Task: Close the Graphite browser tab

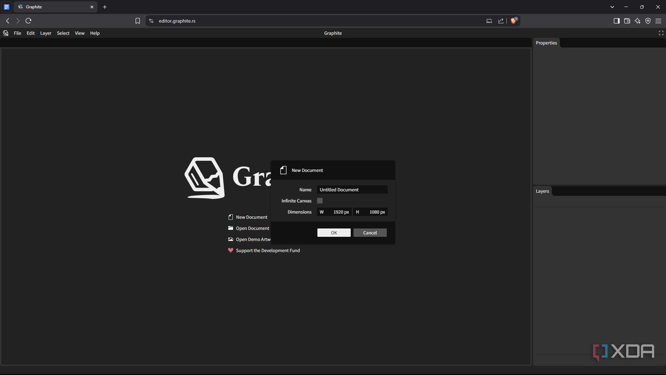Action: [92, 7]
